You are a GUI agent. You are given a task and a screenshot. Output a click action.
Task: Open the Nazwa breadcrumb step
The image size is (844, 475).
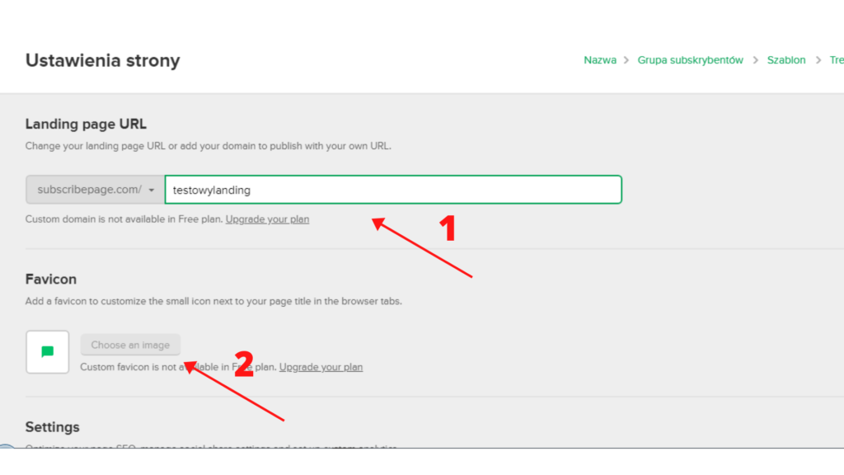click(x=600, y=59)
